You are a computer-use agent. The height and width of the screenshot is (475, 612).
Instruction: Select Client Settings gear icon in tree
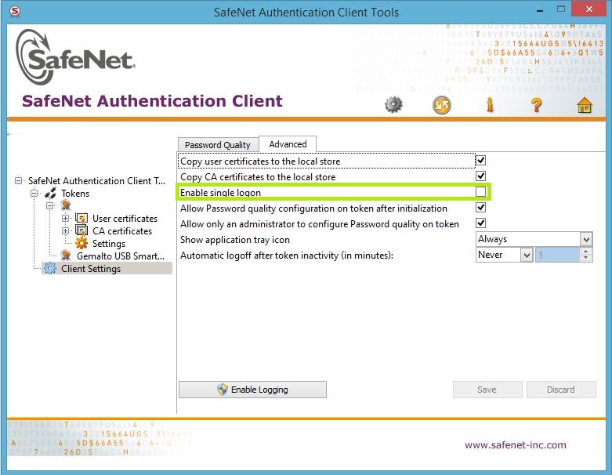(51, 269)
